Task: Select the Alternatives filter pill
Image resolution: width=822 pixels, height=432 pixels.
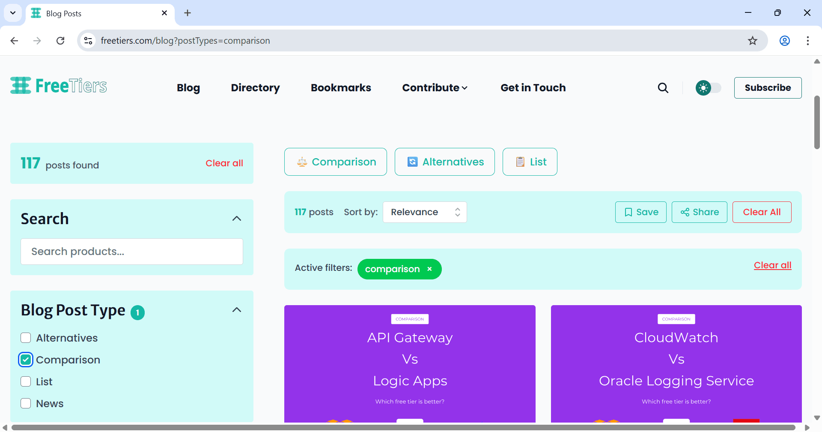Action: coord(444,162)
